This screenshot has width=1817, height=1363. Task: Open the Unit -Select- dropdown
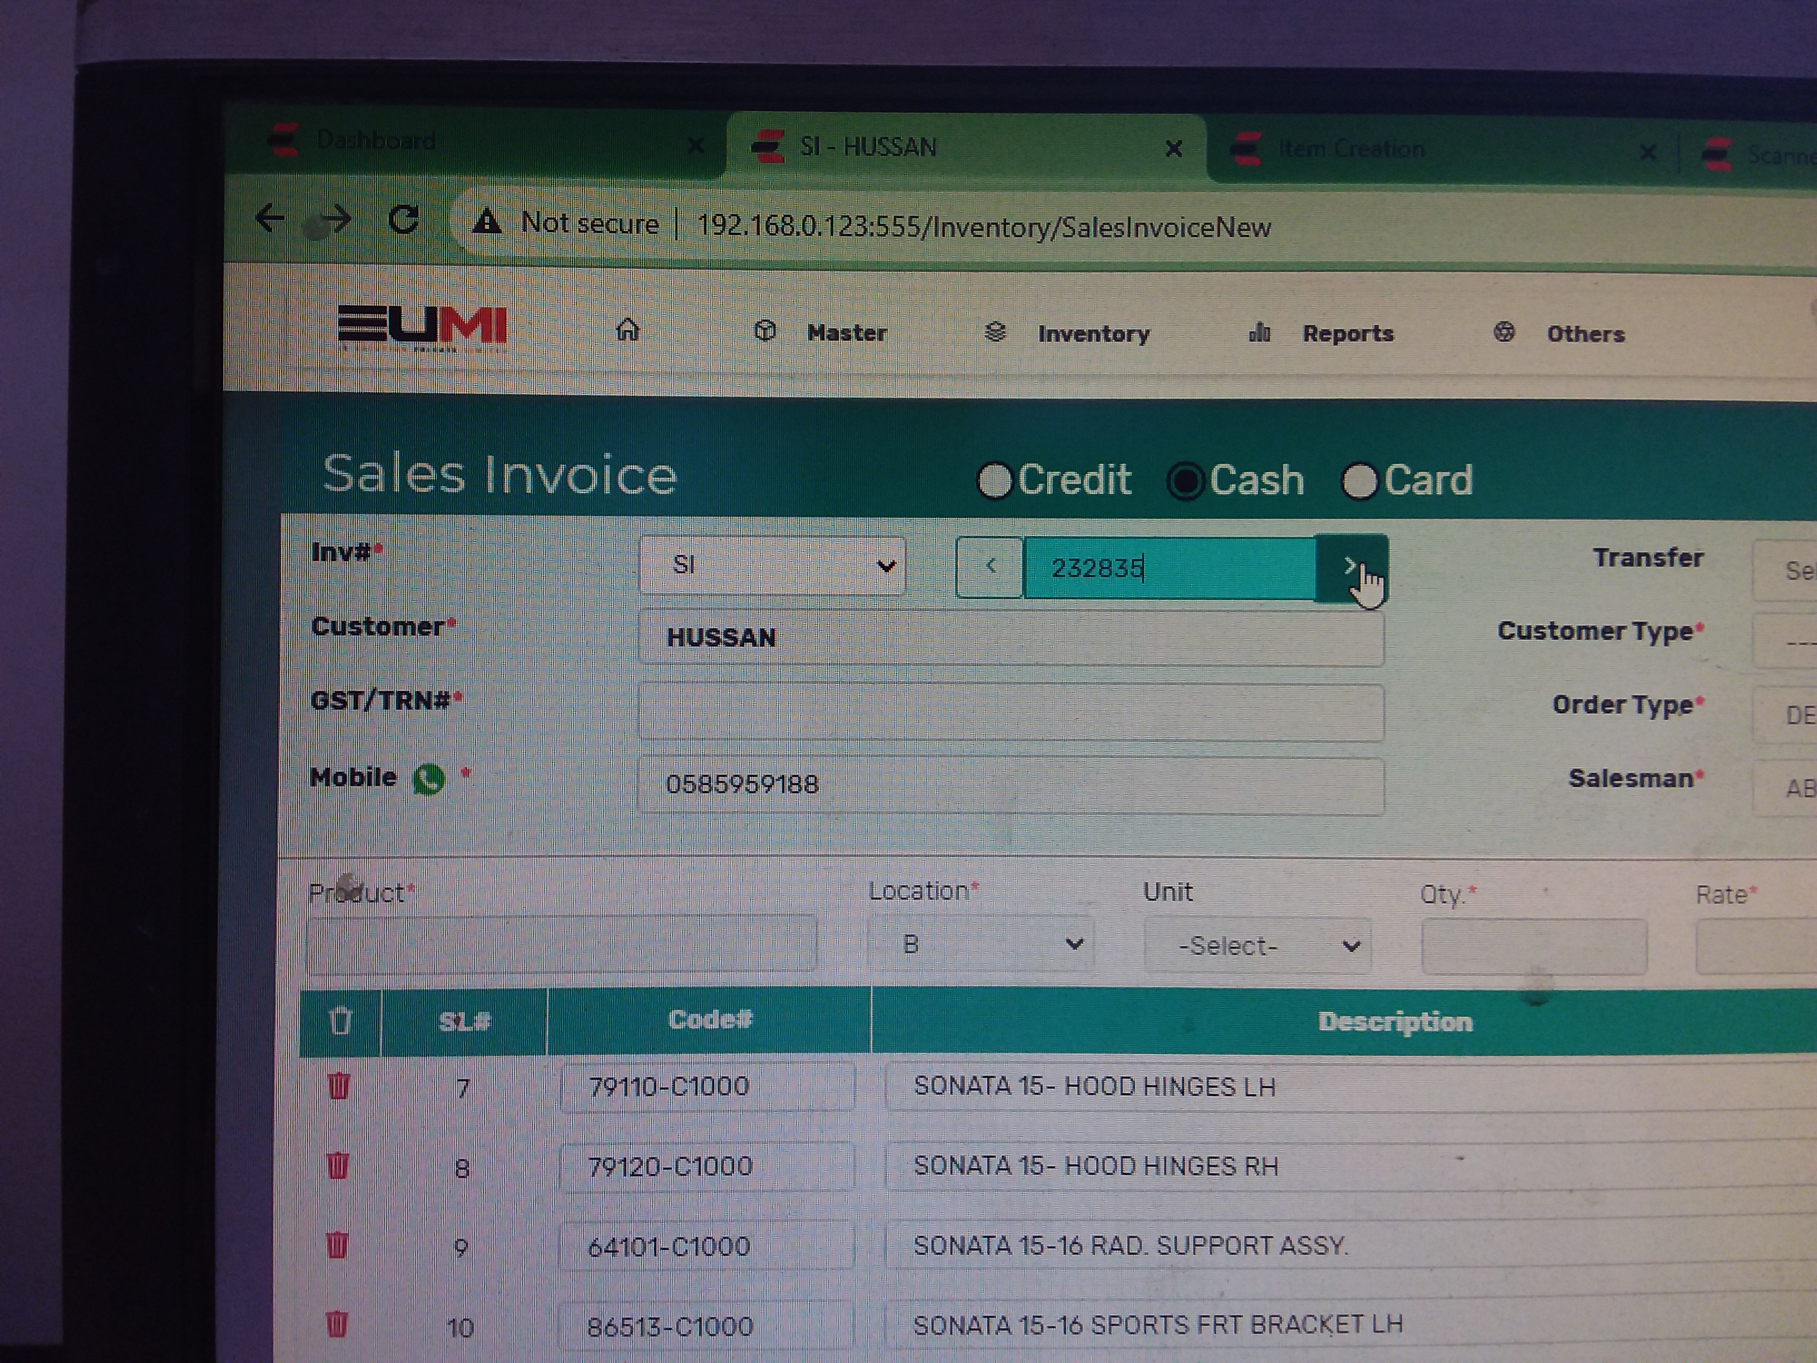pyautogui.click(x=1257, y=945)
